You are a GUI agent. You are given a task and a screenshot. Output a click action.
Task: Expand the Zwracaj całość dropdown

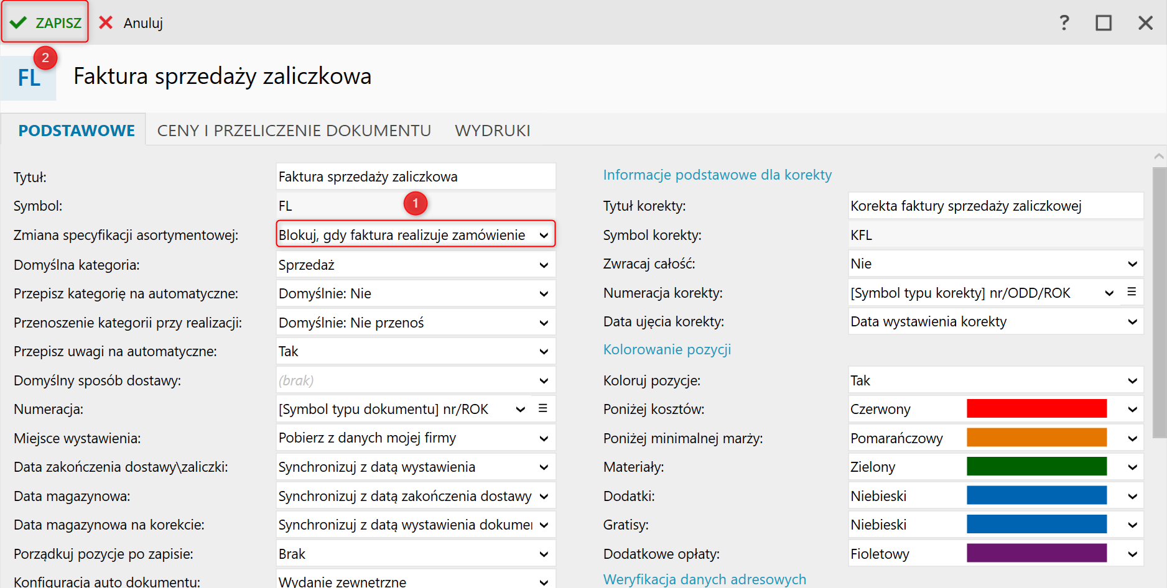tap(1132, 264)
